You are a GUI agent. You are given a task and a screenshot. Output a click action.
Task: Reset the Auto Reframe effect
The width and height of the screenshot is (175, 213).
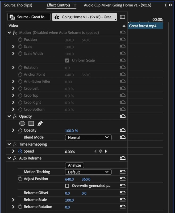(x=123, y=158)
